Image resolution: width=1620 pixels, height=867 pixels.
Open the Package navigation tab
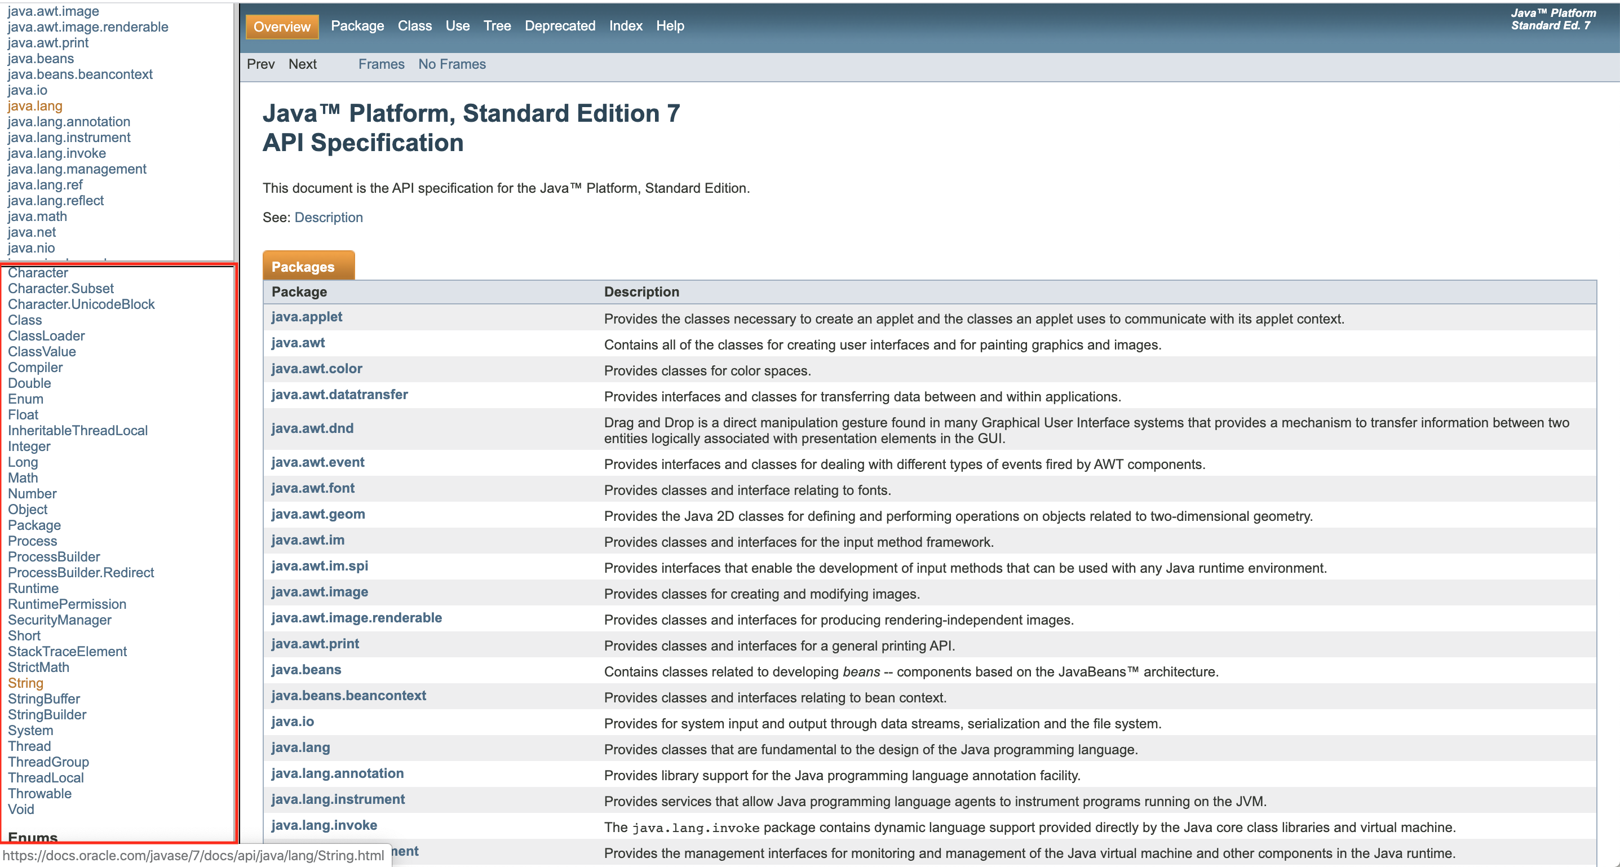click(x=357, y=26)
